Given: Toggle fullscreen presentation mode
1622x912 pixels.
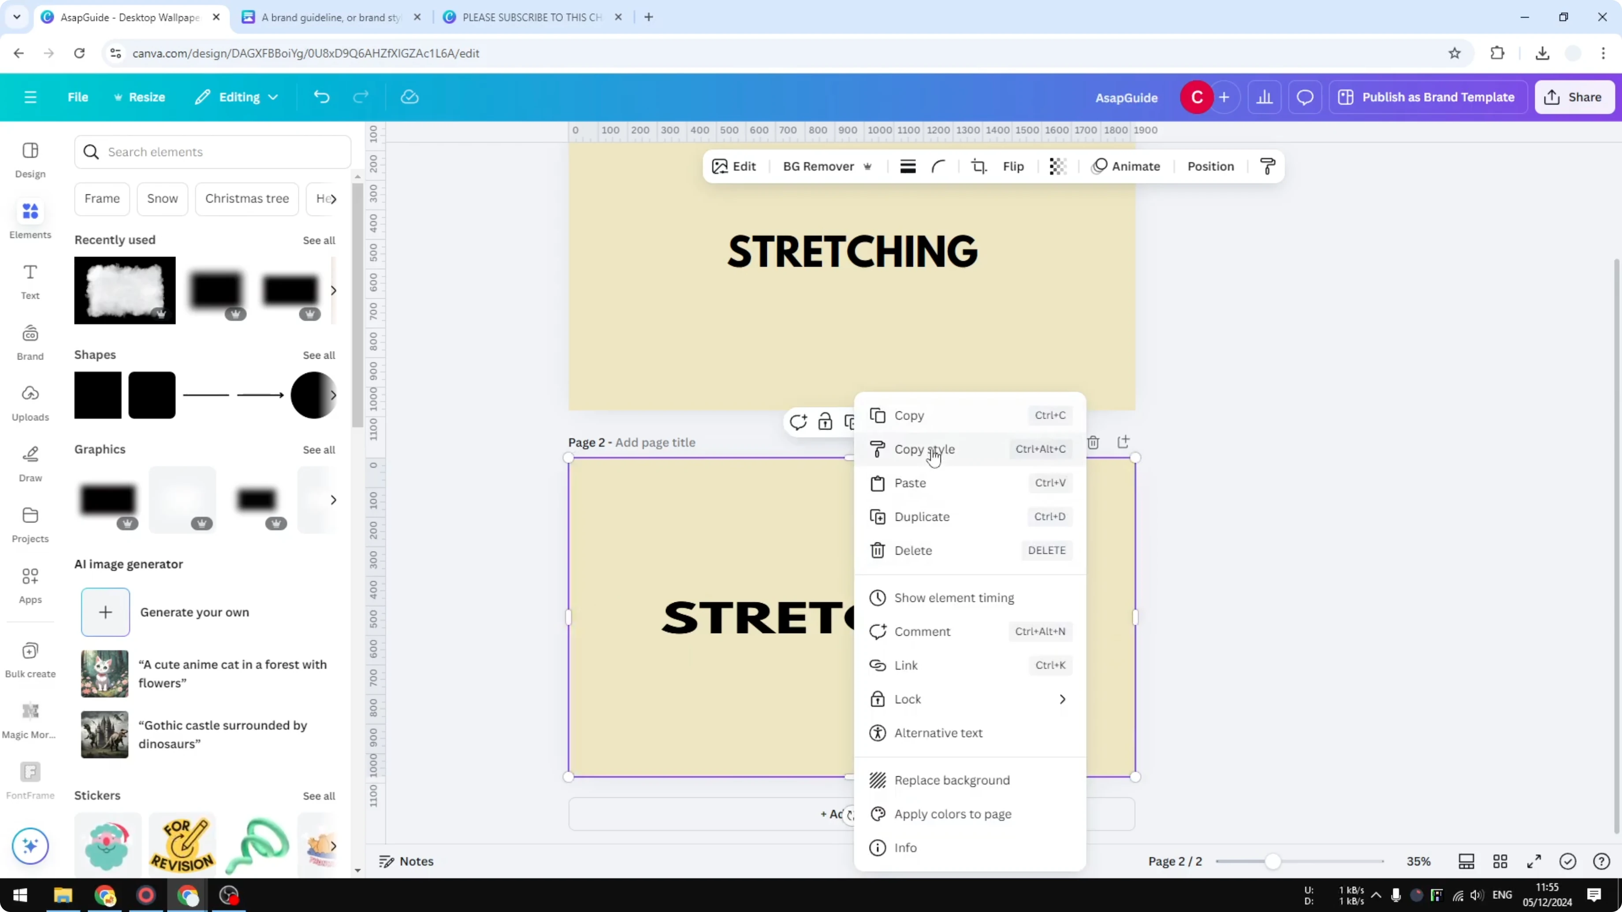Looking at the screenshot, I should 1534,861.
